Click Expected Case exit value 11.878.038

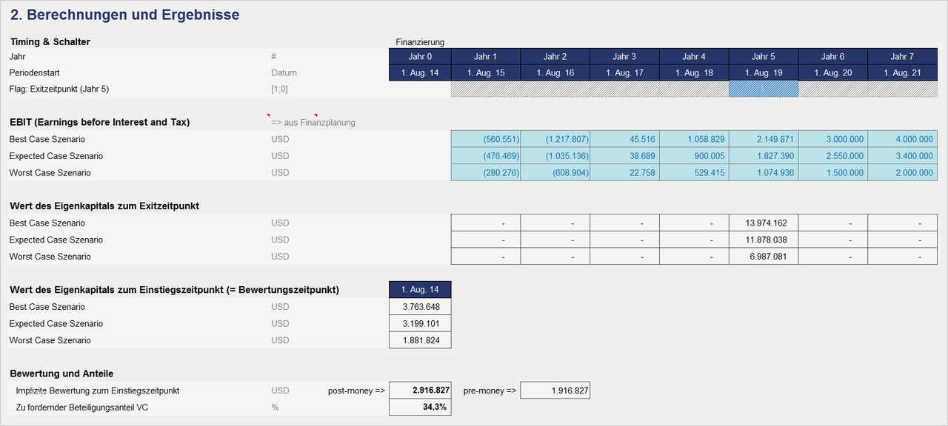coord(763,240)
